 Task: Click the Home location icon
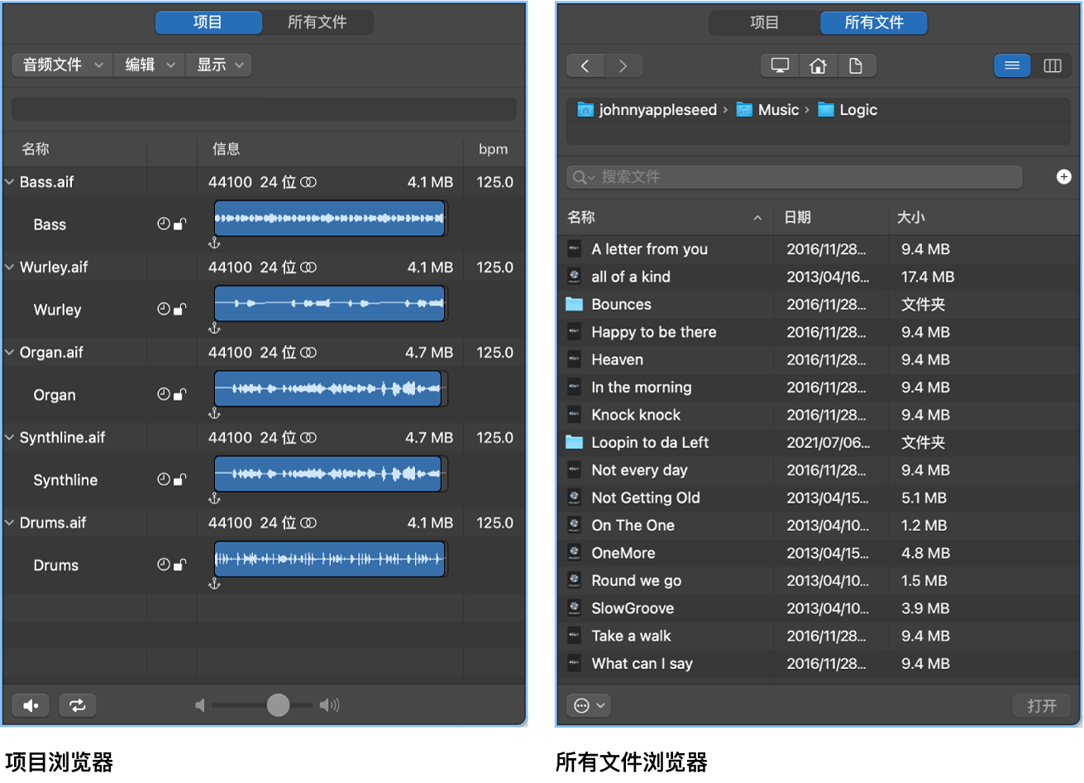(x=818, y=65)
